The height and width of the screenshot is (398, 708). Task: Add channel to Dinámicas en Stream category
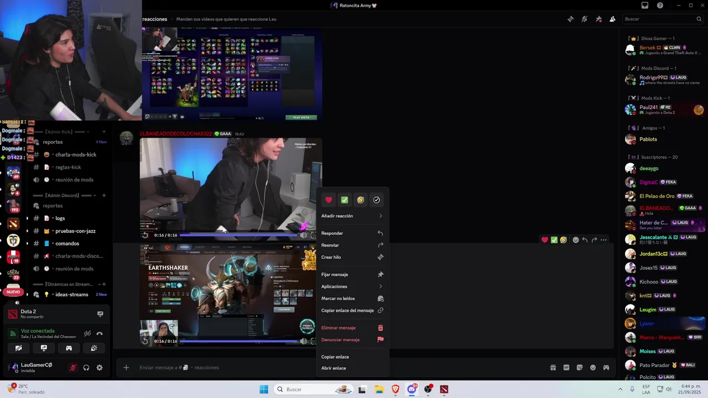(x=103, y=284)
